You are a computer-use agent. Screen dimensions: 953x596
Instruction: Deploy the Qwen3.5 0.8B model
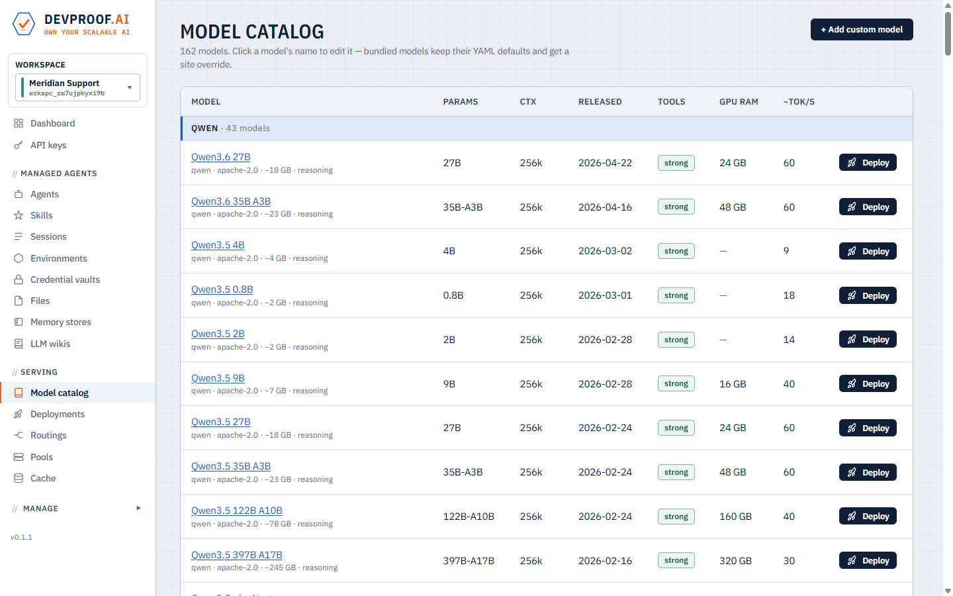point(868,295)
